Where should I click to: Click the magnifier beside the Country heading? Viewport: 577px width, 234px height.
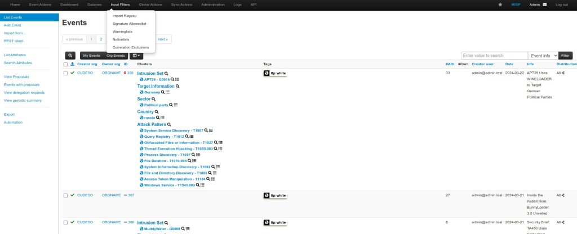coord(157,112)
